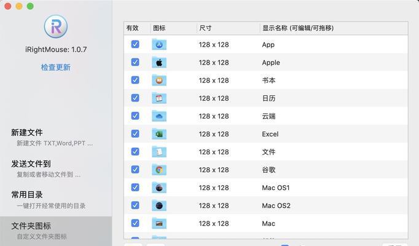Select the display name 谷歌
This screenshot has height=246, width=419.
(x=269, y=170)
